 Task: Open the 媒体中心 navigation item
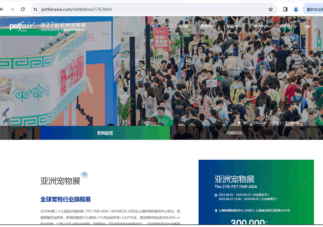pos(260,26)
